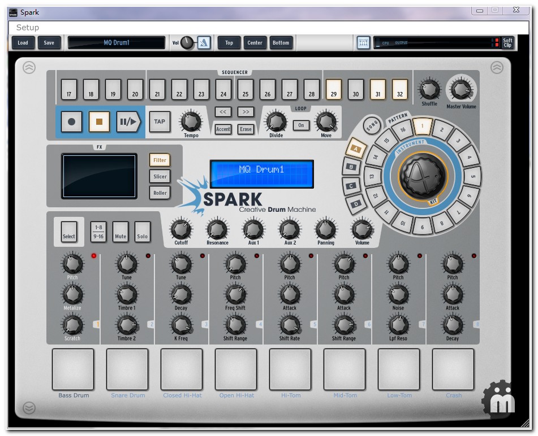Click the record button in transport
Viewport: 538px width, 436px height.
coord(71,121)
